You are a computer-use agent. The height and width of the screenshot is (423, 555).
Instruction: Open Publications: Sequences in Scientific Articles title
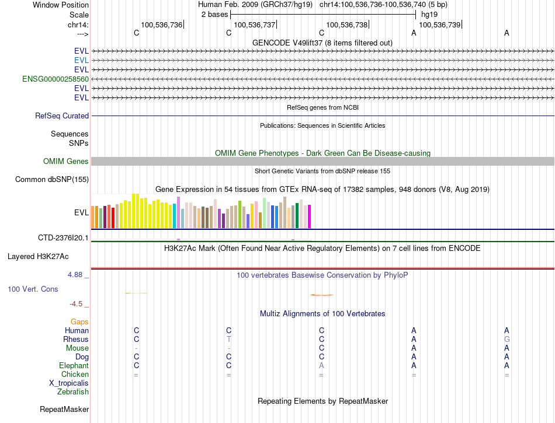click(x=322, y=125)
